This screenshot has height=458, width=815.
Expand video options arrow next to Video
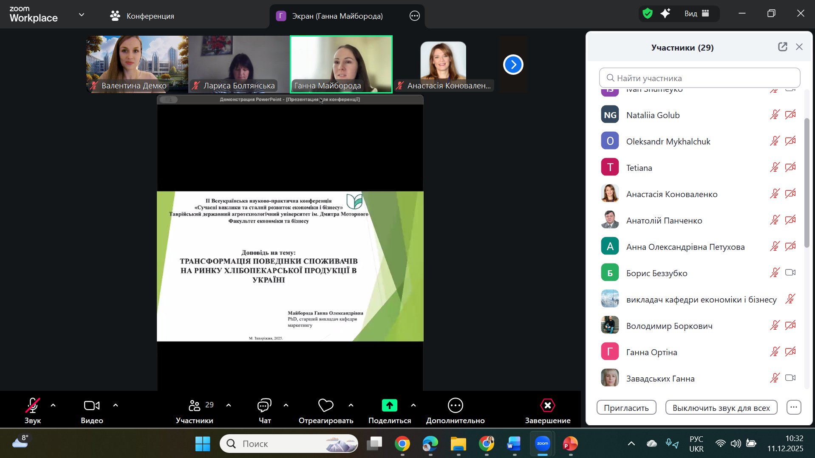116,405
